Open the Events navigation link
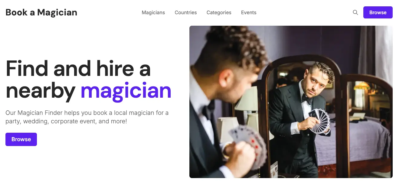This screenshot has height=182, width=396. click(x=249, y=12)
